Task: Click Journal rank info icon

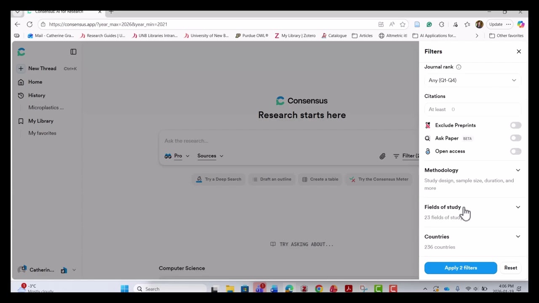Action: (459, 67)
